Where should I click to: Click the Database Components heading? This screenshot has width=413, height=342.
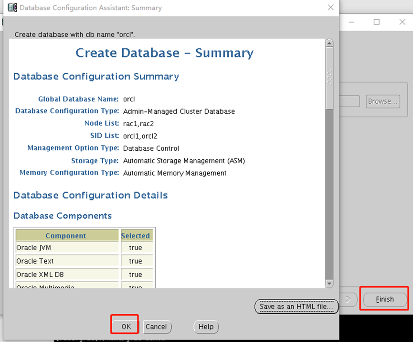[63, 216]
